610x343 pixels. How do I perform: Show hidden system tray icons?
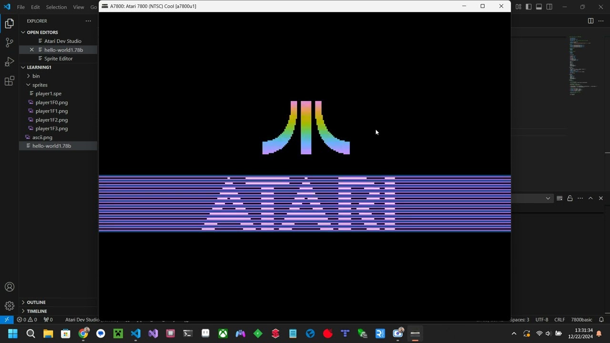514,333
